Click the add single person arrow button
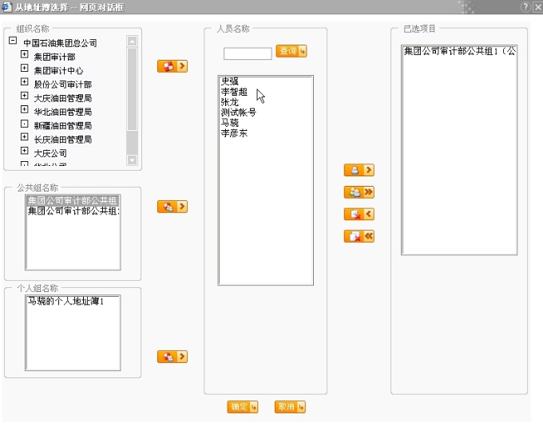 359,170
